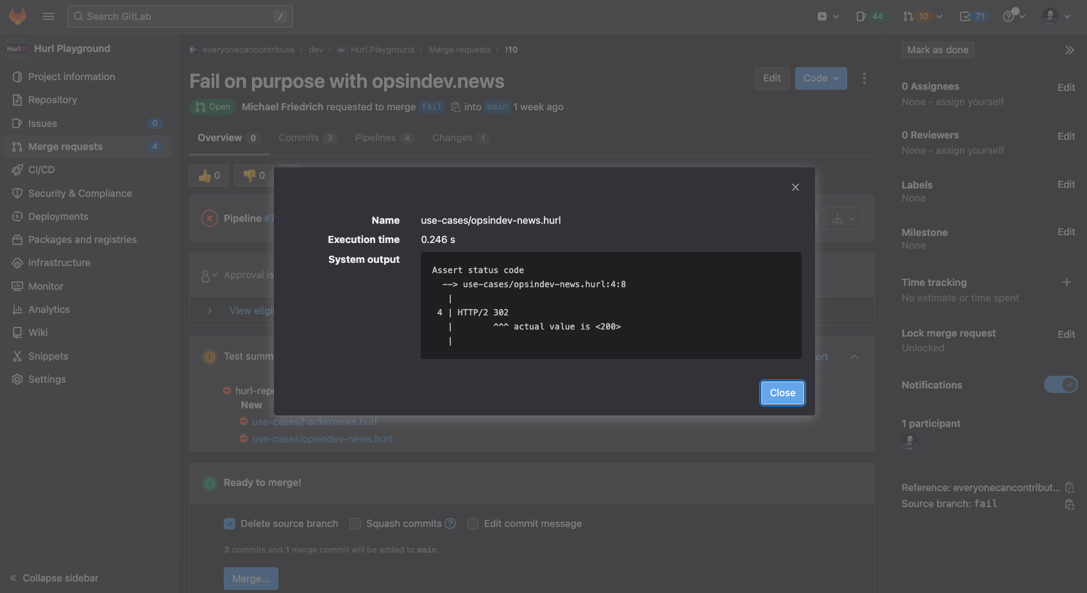Uncheck the Delete source branch checkbox
Screen dimensions: 1087x593
pos(229,524)
